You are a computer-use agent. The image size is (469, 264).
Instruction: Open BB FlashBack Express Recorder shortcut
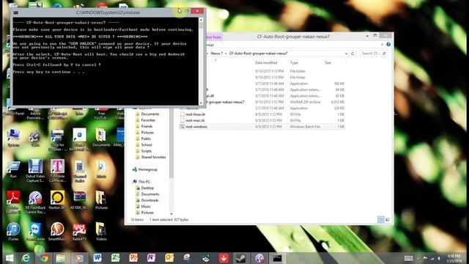[35, 202]
